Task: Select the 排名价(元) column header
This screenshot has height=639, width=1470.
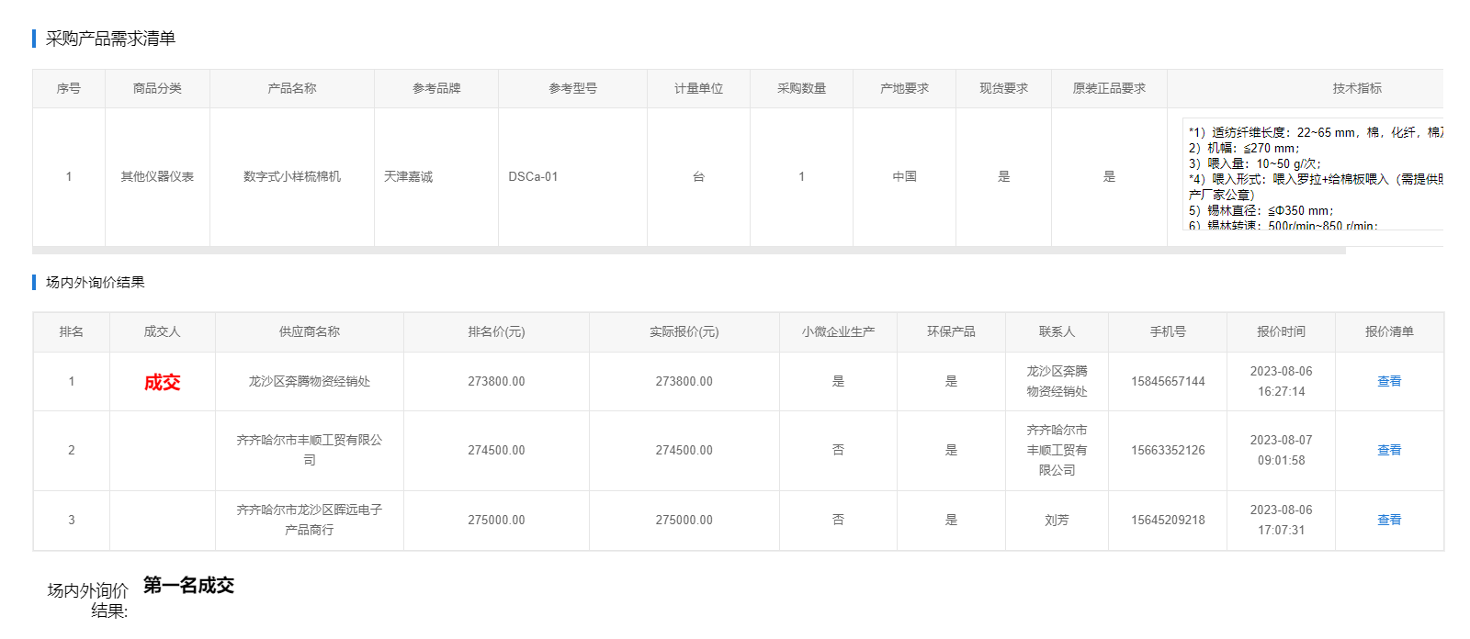Action: pos(496,331)
